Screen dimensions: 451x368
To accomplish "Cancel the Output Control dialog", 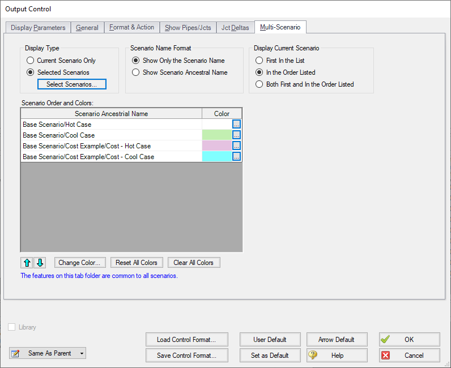I will tap(409, 356).
